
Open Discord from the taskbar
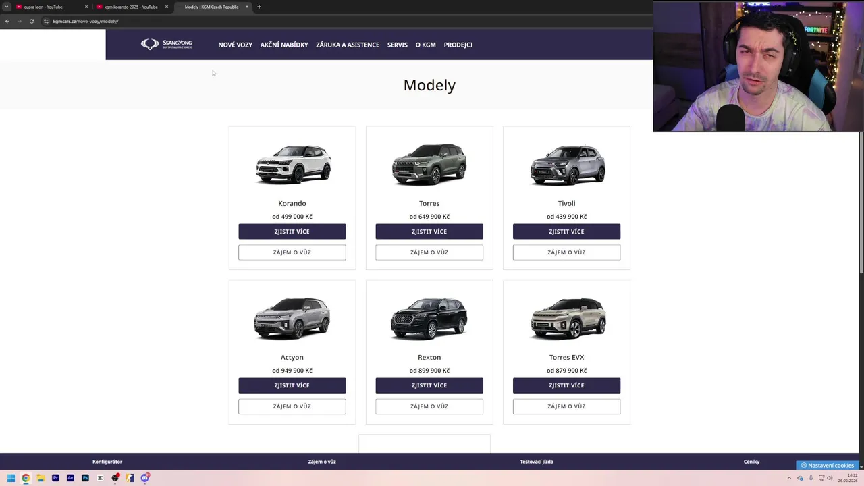(145, 478)
